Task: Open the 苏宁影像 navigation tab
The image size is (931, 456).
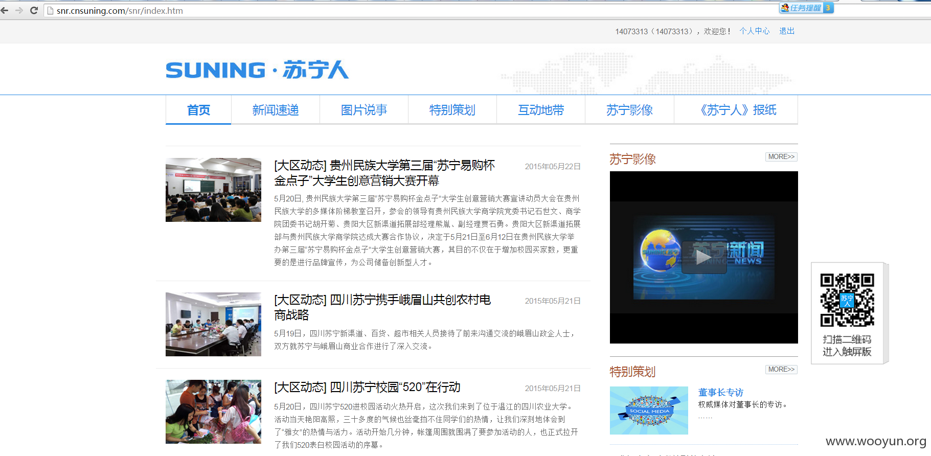Action: (629, 110)
